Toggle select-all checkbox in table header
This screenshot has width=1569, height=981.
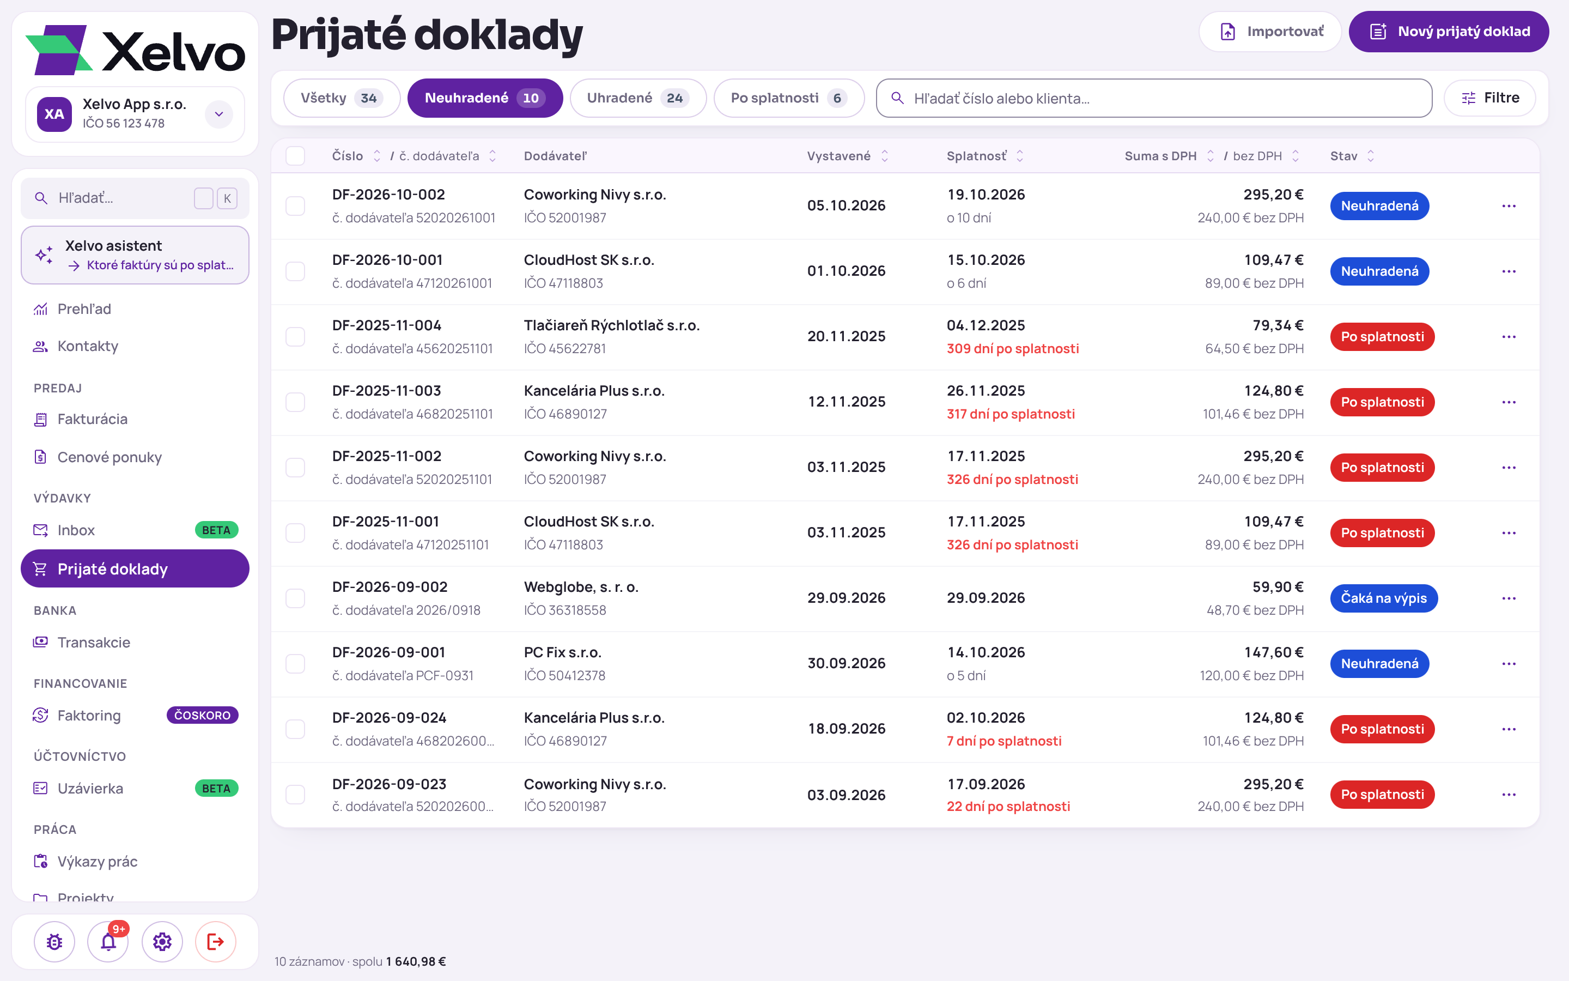coord(295,156)
